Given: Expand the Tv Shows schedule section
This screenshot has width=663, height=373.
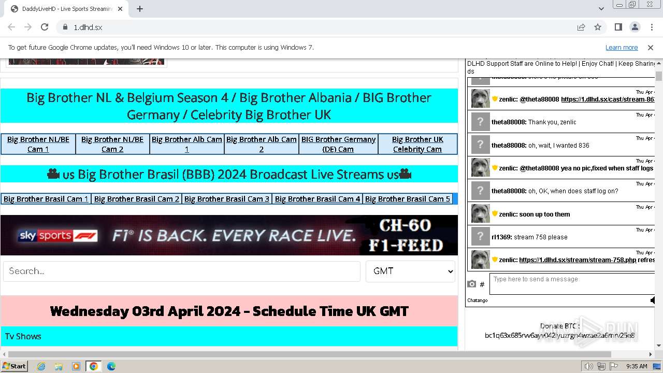Looking at the screenshot, I should pyautogui.click(x=229, y=336).
